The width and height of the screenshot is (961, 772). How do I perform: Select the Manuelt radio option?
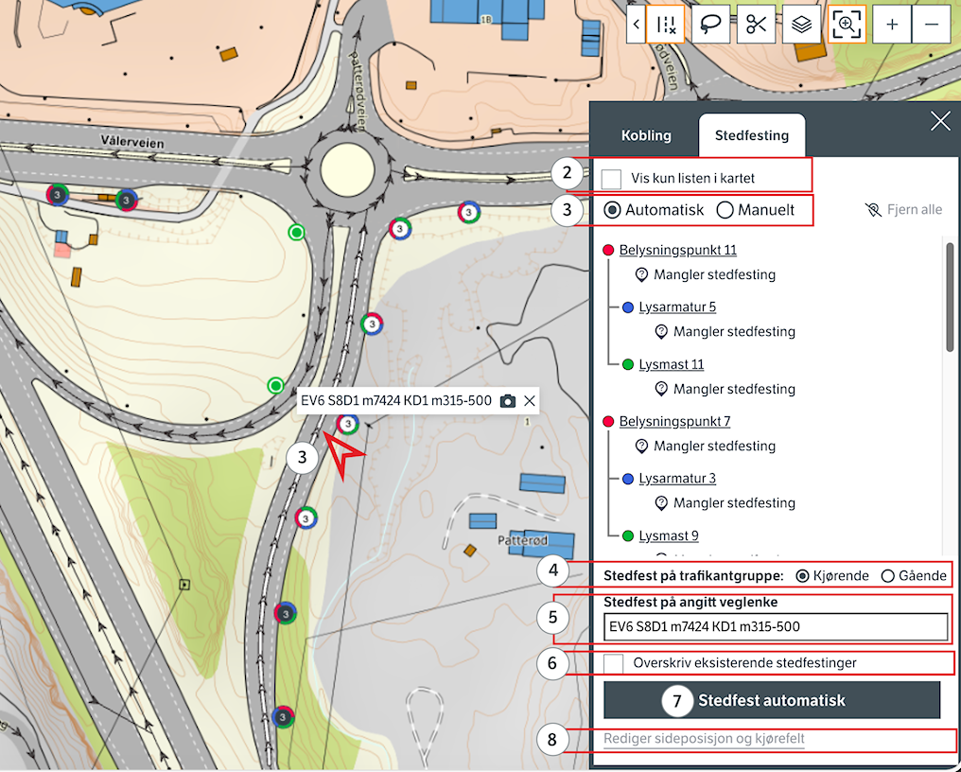(725, 210)
